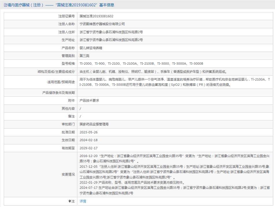Click the 注册人住所 label
Screen dimensions: 275x207
[x=67, y=32]
